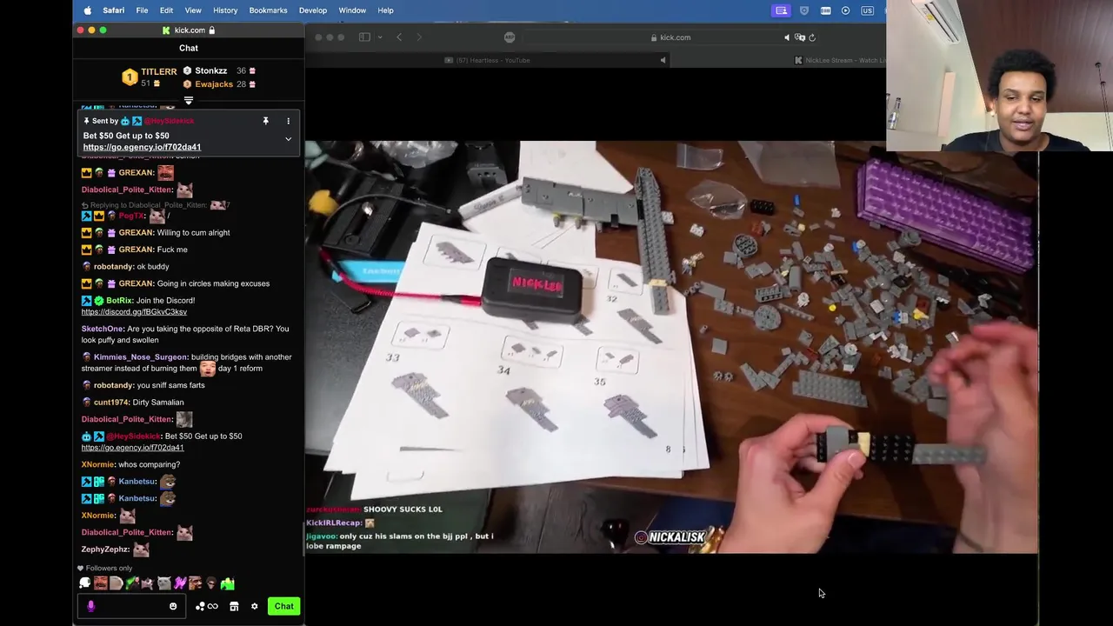Image resolution: width=1113 pixels, height=626 pixels.
Task: Select the laughing man emote
Action: click(101, 583)
